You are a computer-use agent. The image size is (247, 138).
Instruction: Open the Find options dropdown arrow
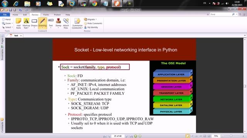pyautogui.click(x=237, y=14)
